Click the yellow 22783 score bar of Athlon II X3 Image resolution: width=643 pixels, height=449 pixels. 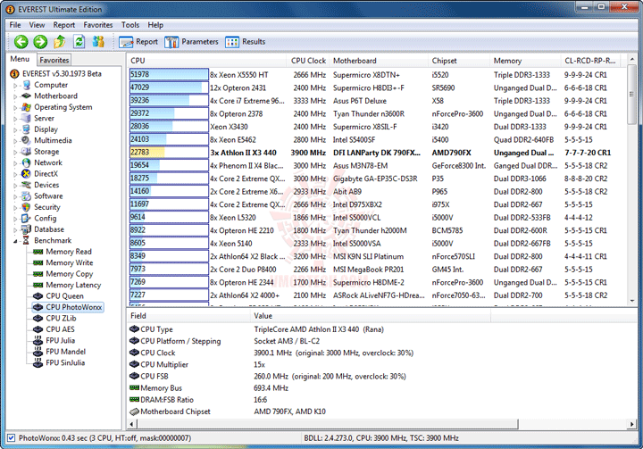[x=169, y=153]
